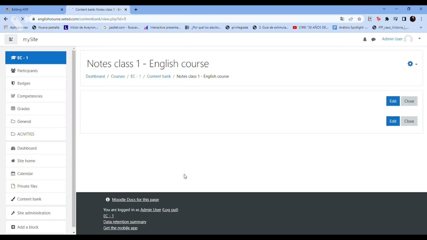Open the ACIVITIES section
This screenshot has height=240, width=427.
tap(36, 134)
